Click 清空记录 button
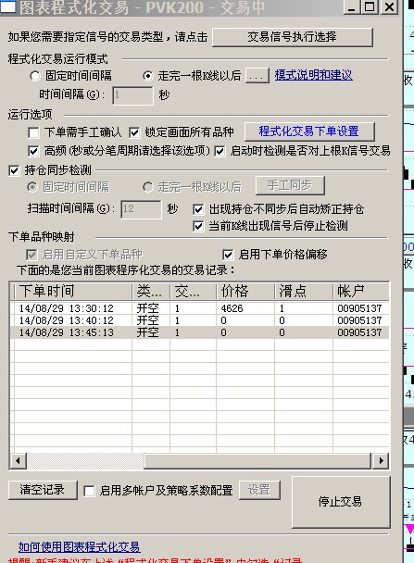The image size is (414, 563). coord(43,490)
